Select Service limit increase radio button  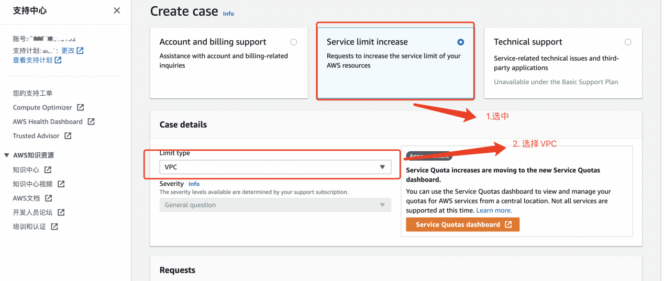pyautogui.click(x=460, y=42)
